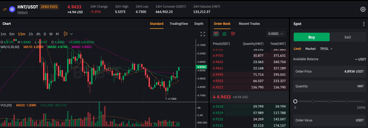Select the 1h timeframe button
Screen dimensions: 368x128
[x=31, y=34]
